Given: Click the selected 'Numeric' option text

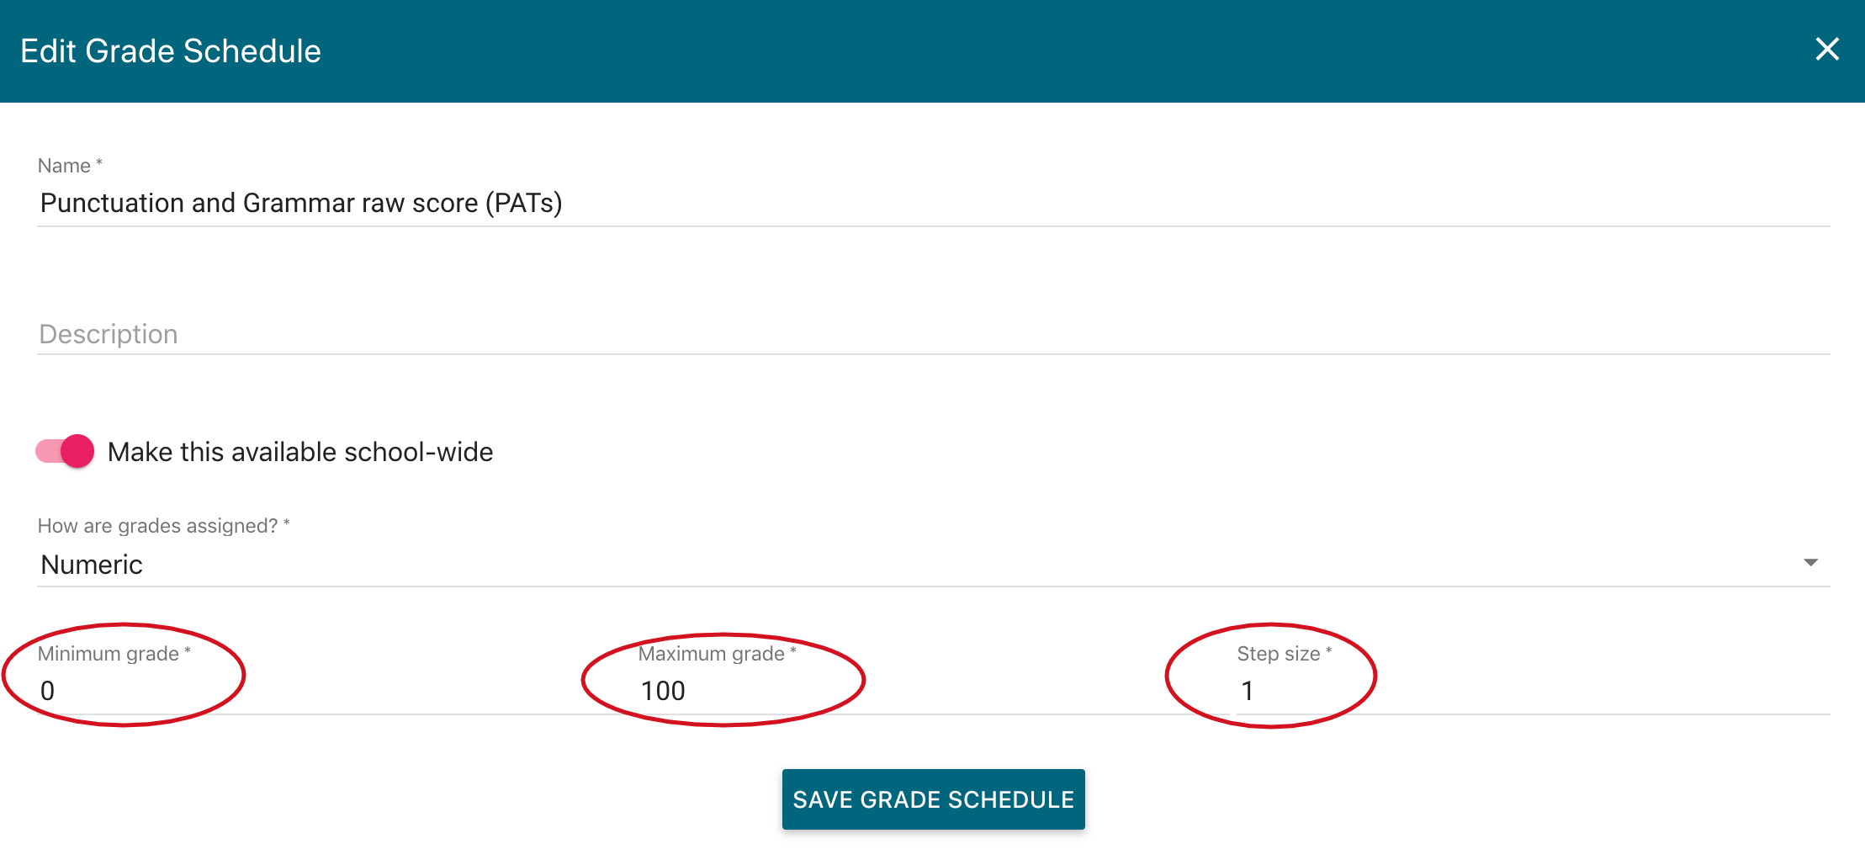Looking at the screenshot, I should coord(92,565).
